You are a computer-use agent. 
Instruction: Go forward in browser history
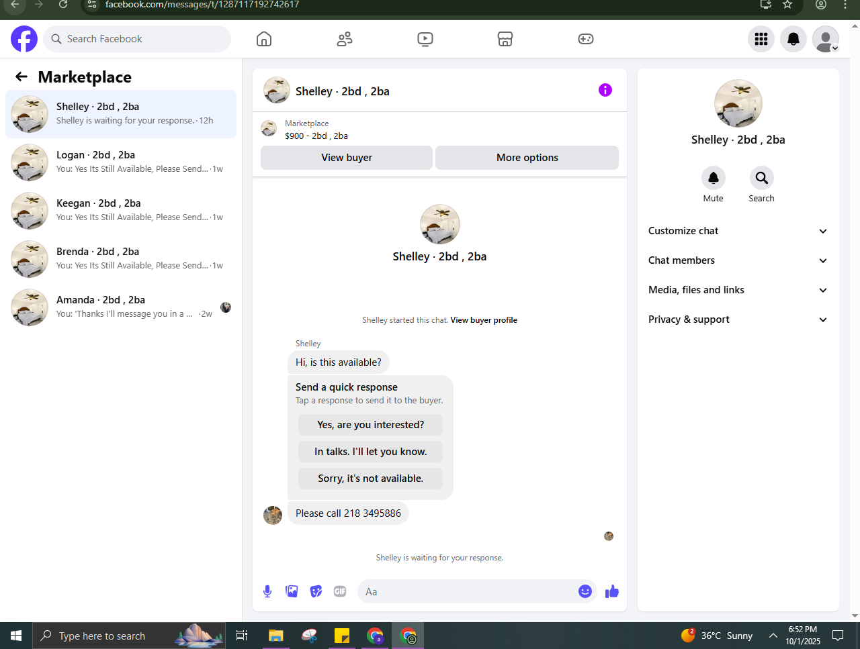(39, 4)
